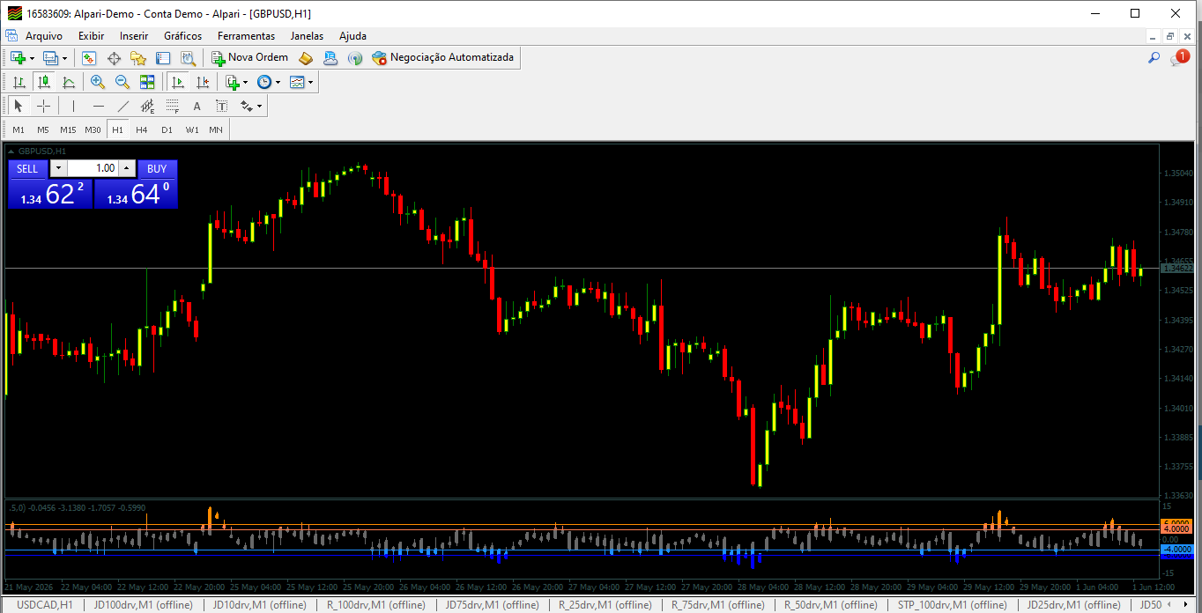Toggle chart shift icon
Screen dimensions: 1202x613
pyautogui.click(x=203, y=82)
